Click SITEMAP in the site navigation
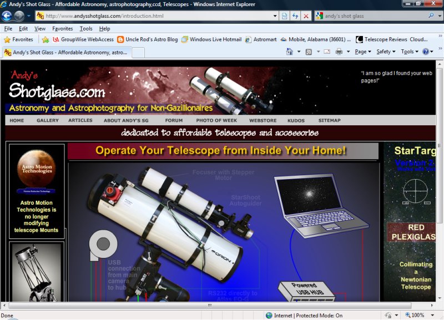The height and width of the screenshot is (320, 444). (x=329, y=120)
